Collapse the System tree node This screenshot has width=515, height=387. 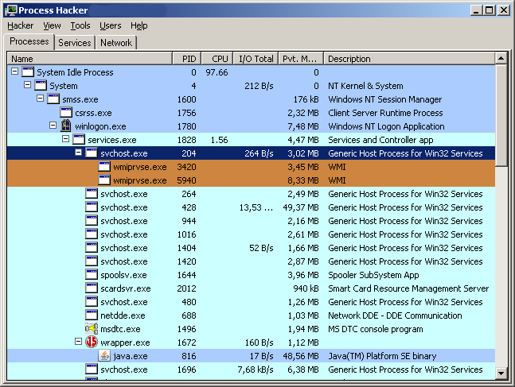click(27, 84)
